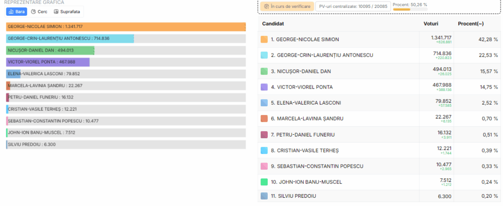
Task: Click the Victor-Viorel Ponta purple chart bar
Action: 48,62
